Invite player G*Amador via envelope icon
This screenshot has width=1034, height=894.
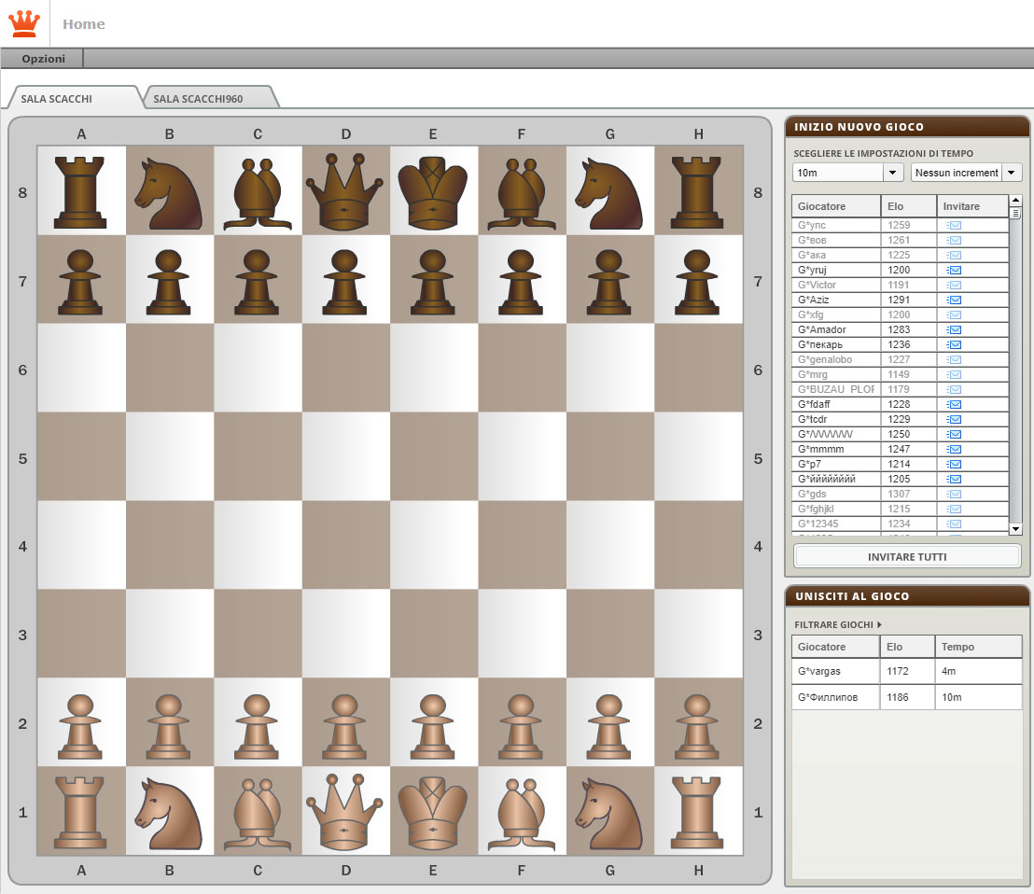pos(954,329)
